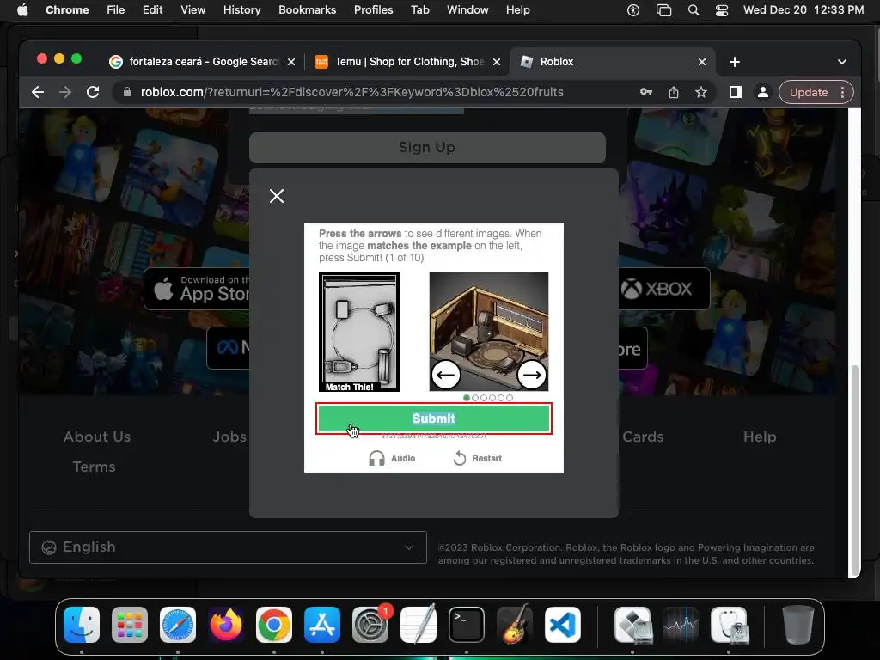
Task: Open Visual Studio Code from the Dock
Action: coord(563,625)
